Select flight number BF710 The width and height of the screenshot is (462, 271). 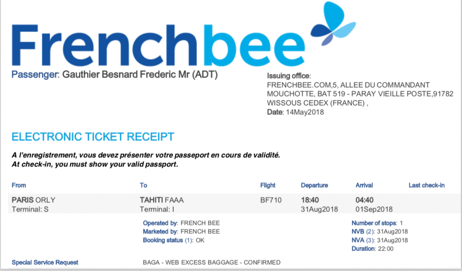(271, 200)
